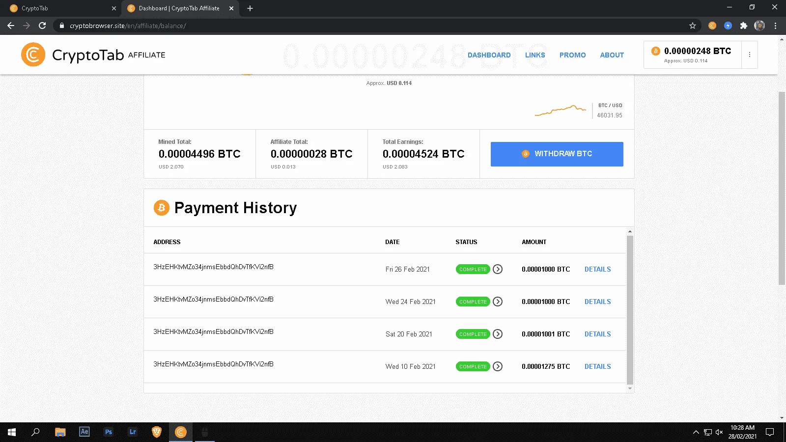Click the 46031.95 BTC/USD rate value
This screenshot has height=442, width=786.
coord(610,115)
